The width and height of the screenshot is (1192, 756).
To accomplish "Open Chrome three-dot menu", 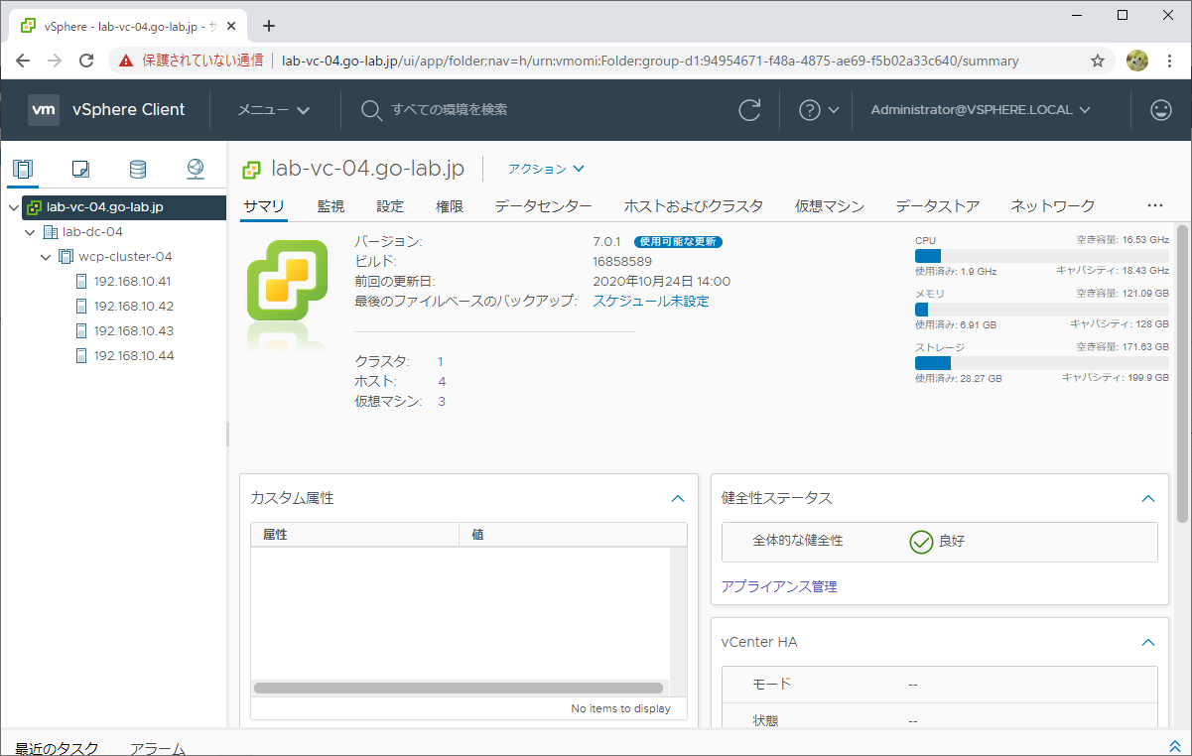I will pyautogui.click(x=1169, y=61).
